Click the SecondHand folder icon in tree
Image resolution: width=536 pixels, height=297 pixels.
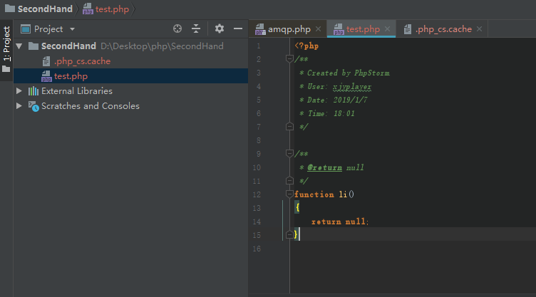click(x=33, y=46)
